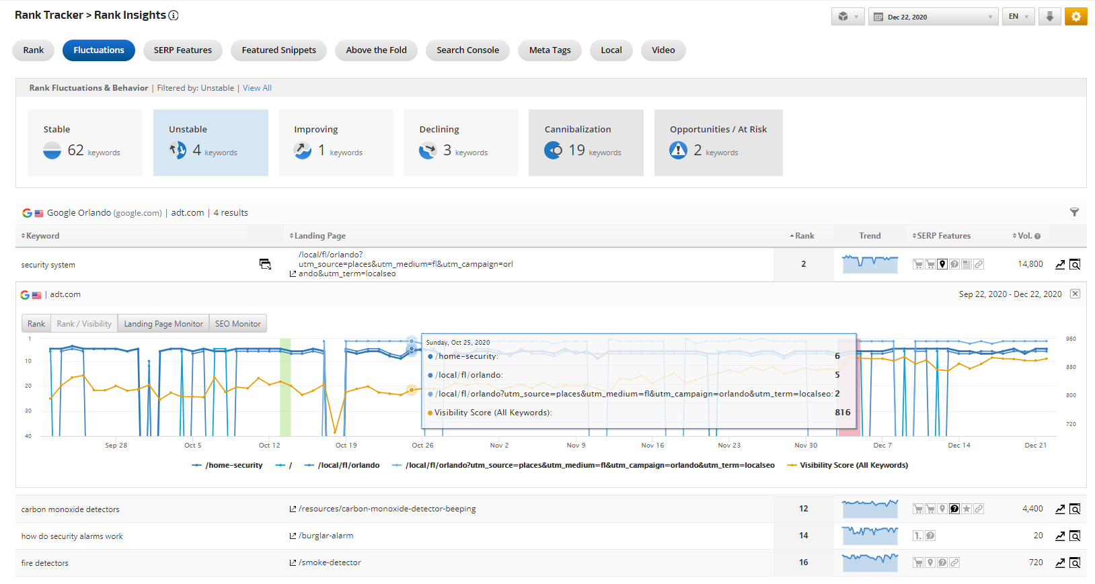Click cannibalization pages icon next to security system

(265, 264)
